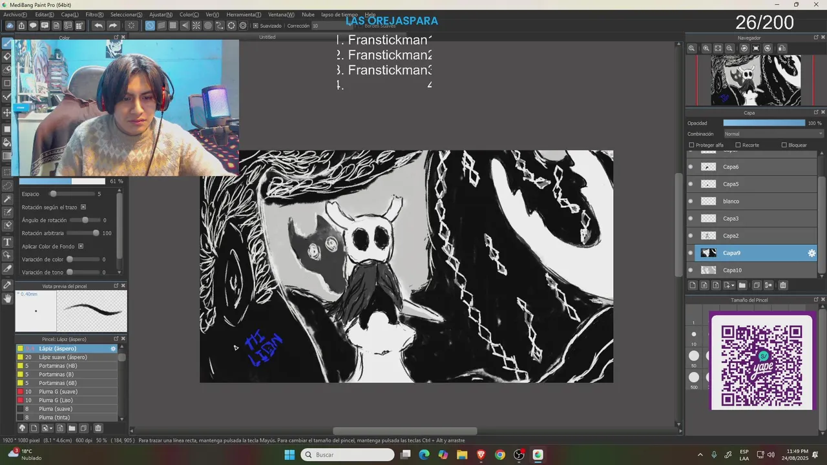Image resolution: width=827 pixels, height=465 pixels.
Task: Zoom out using the Navigator magnifier minus
Action: (x=729, y=48)
